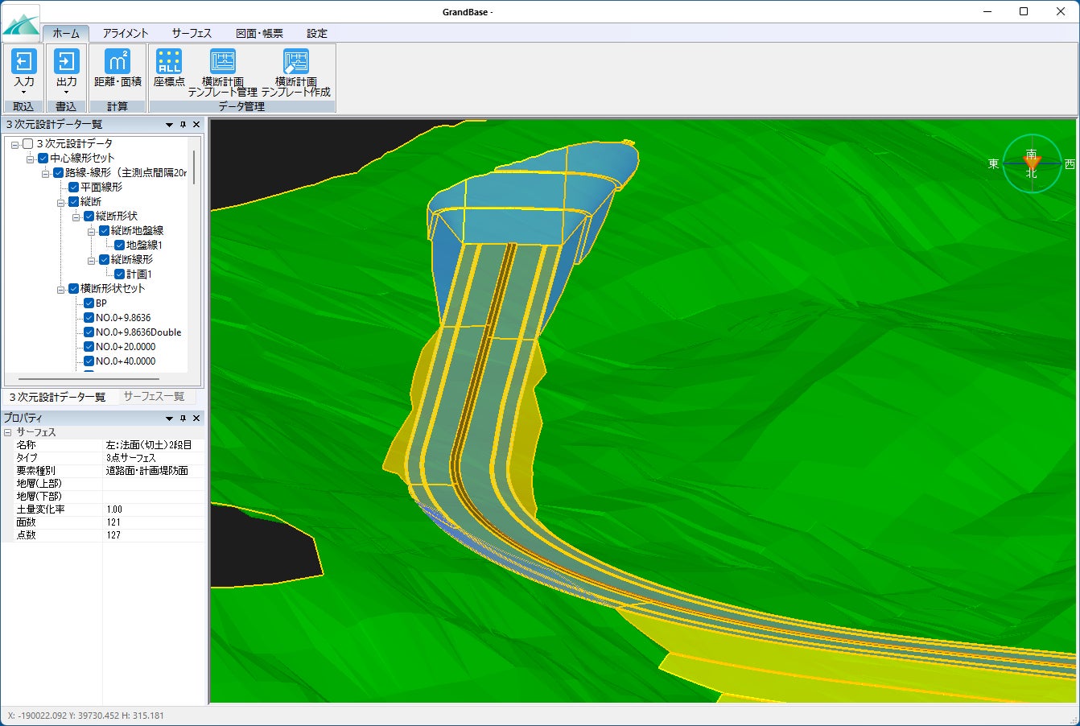This screenshot has height=726, width=1080.
Task: Collapse the 横断形状セット tree node
Action: pos(60,289)
